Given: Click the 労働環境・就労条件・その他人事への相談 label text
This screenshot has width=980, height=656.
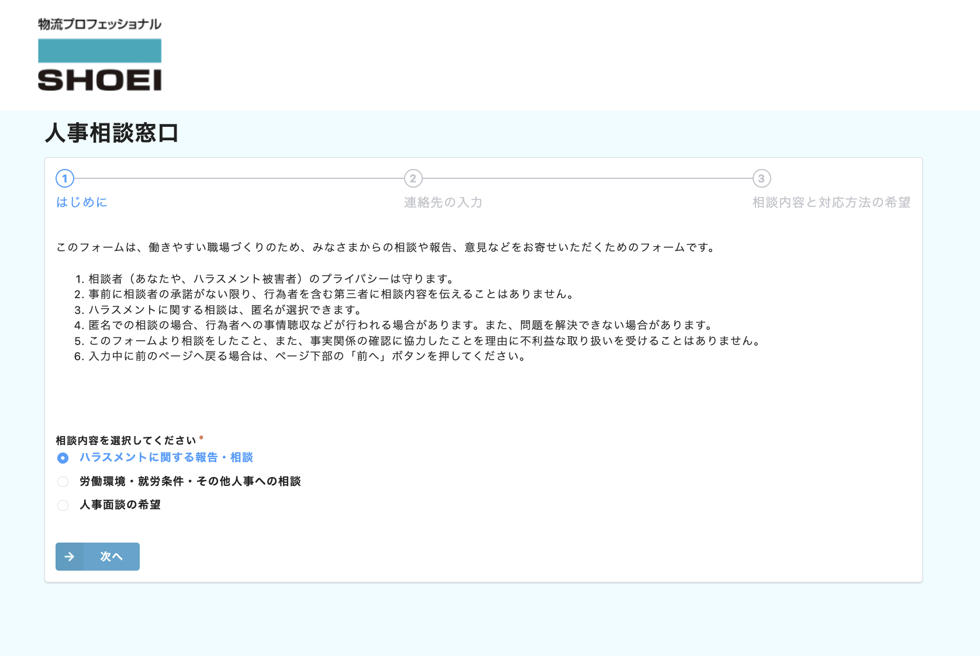Looking at the screenshot, I should pyautogui.click(x=190, y=481).
